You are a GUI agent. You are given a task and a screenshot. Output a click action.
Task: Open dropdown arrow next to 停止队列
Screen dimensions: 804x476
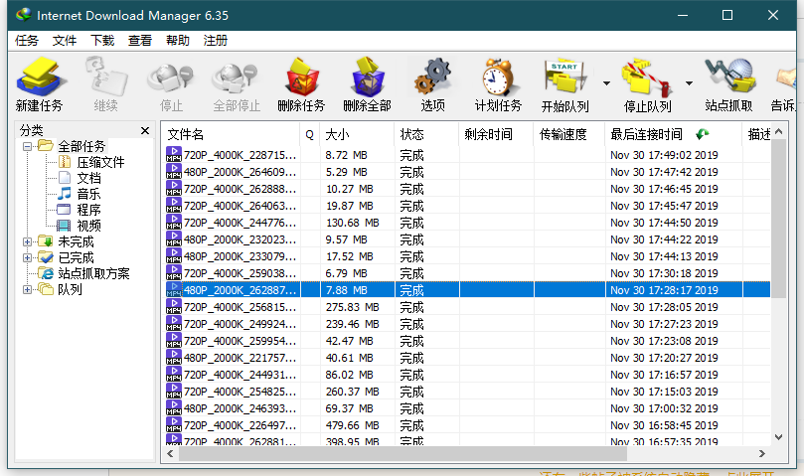pyautogui.click(x=689, y=83)
